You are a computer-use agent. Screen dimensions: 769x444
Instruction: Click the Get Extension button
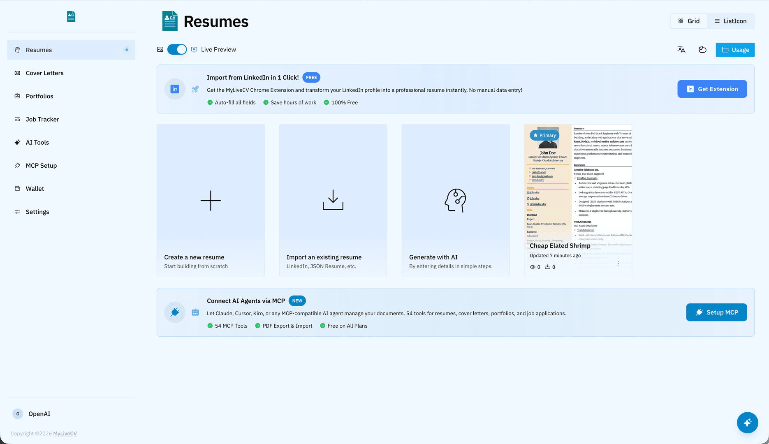[712, 89]
